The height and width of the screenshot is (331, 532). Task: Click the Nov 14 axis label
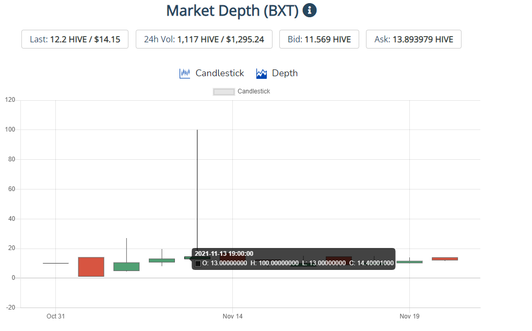pyautogui.click(x=232, y=316)
